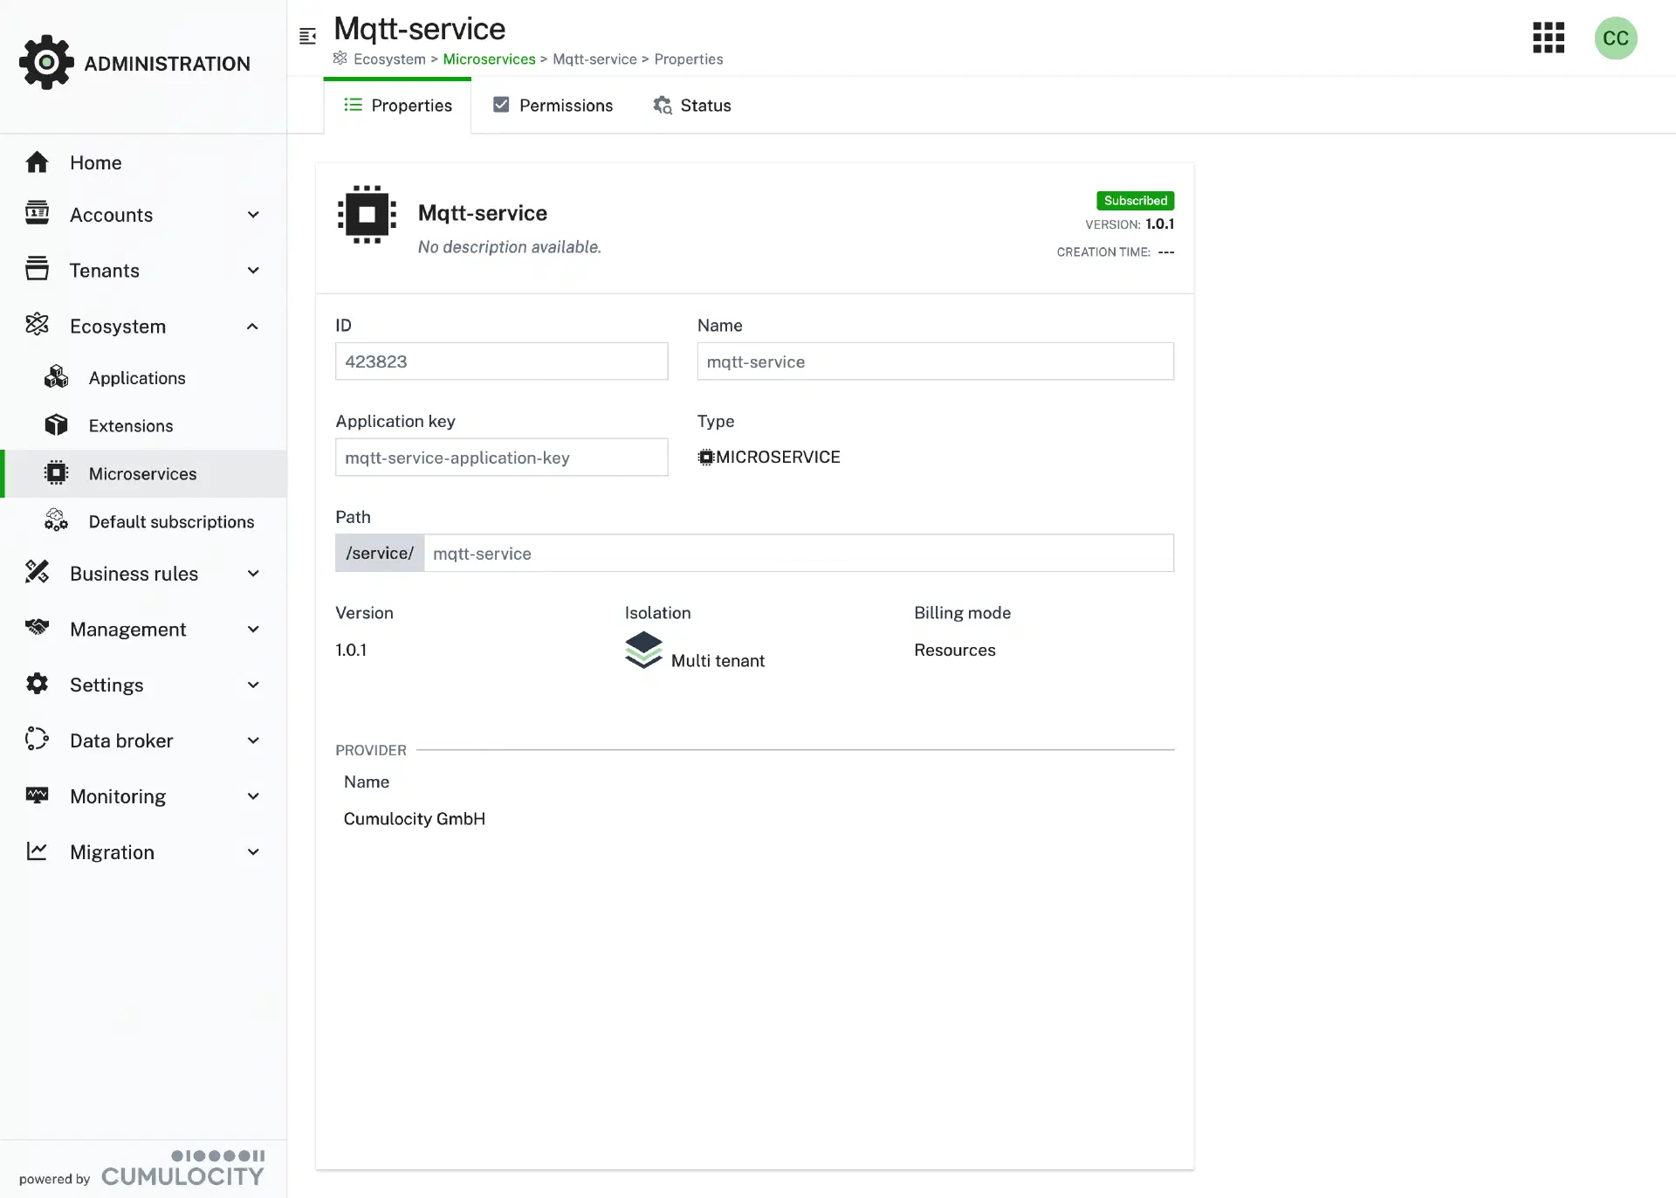Click the Tenants sidebar icon
This screenshot has height=1198, width=1676.
click(37, 268)
